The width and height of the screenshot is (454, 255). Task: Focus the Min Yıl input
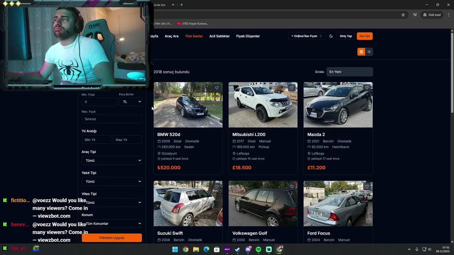pyautogui.click(x=96, y=140)
